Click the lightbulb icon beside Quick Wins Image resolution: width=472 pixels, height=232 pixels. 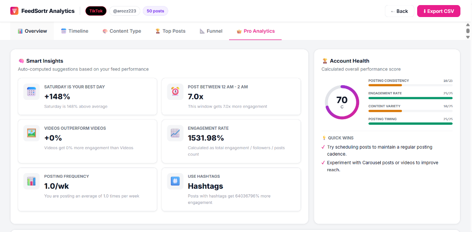[324, 138]
